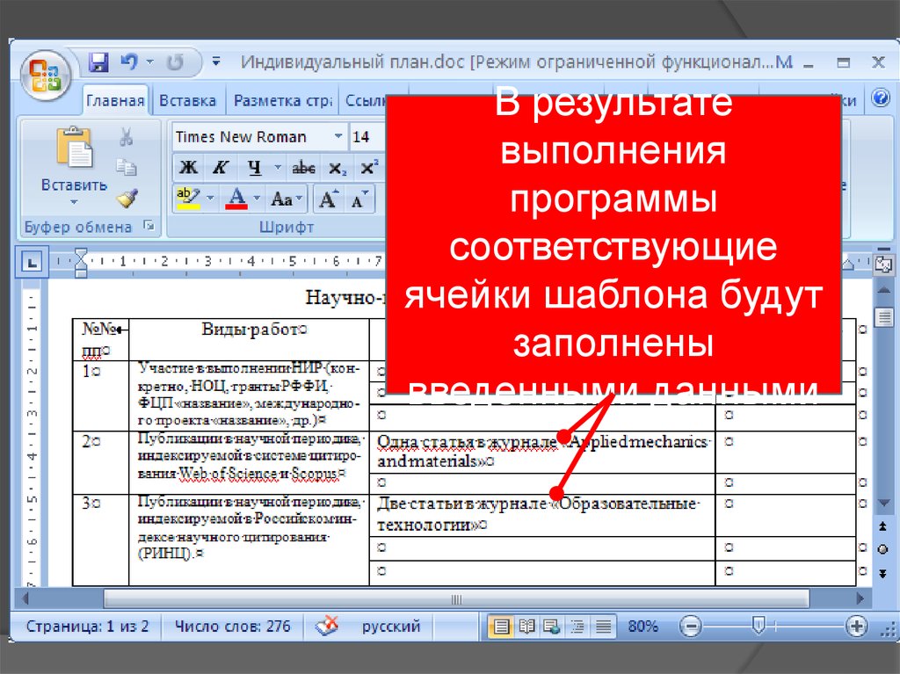Open Word Help question mark icon

(880, 99)
